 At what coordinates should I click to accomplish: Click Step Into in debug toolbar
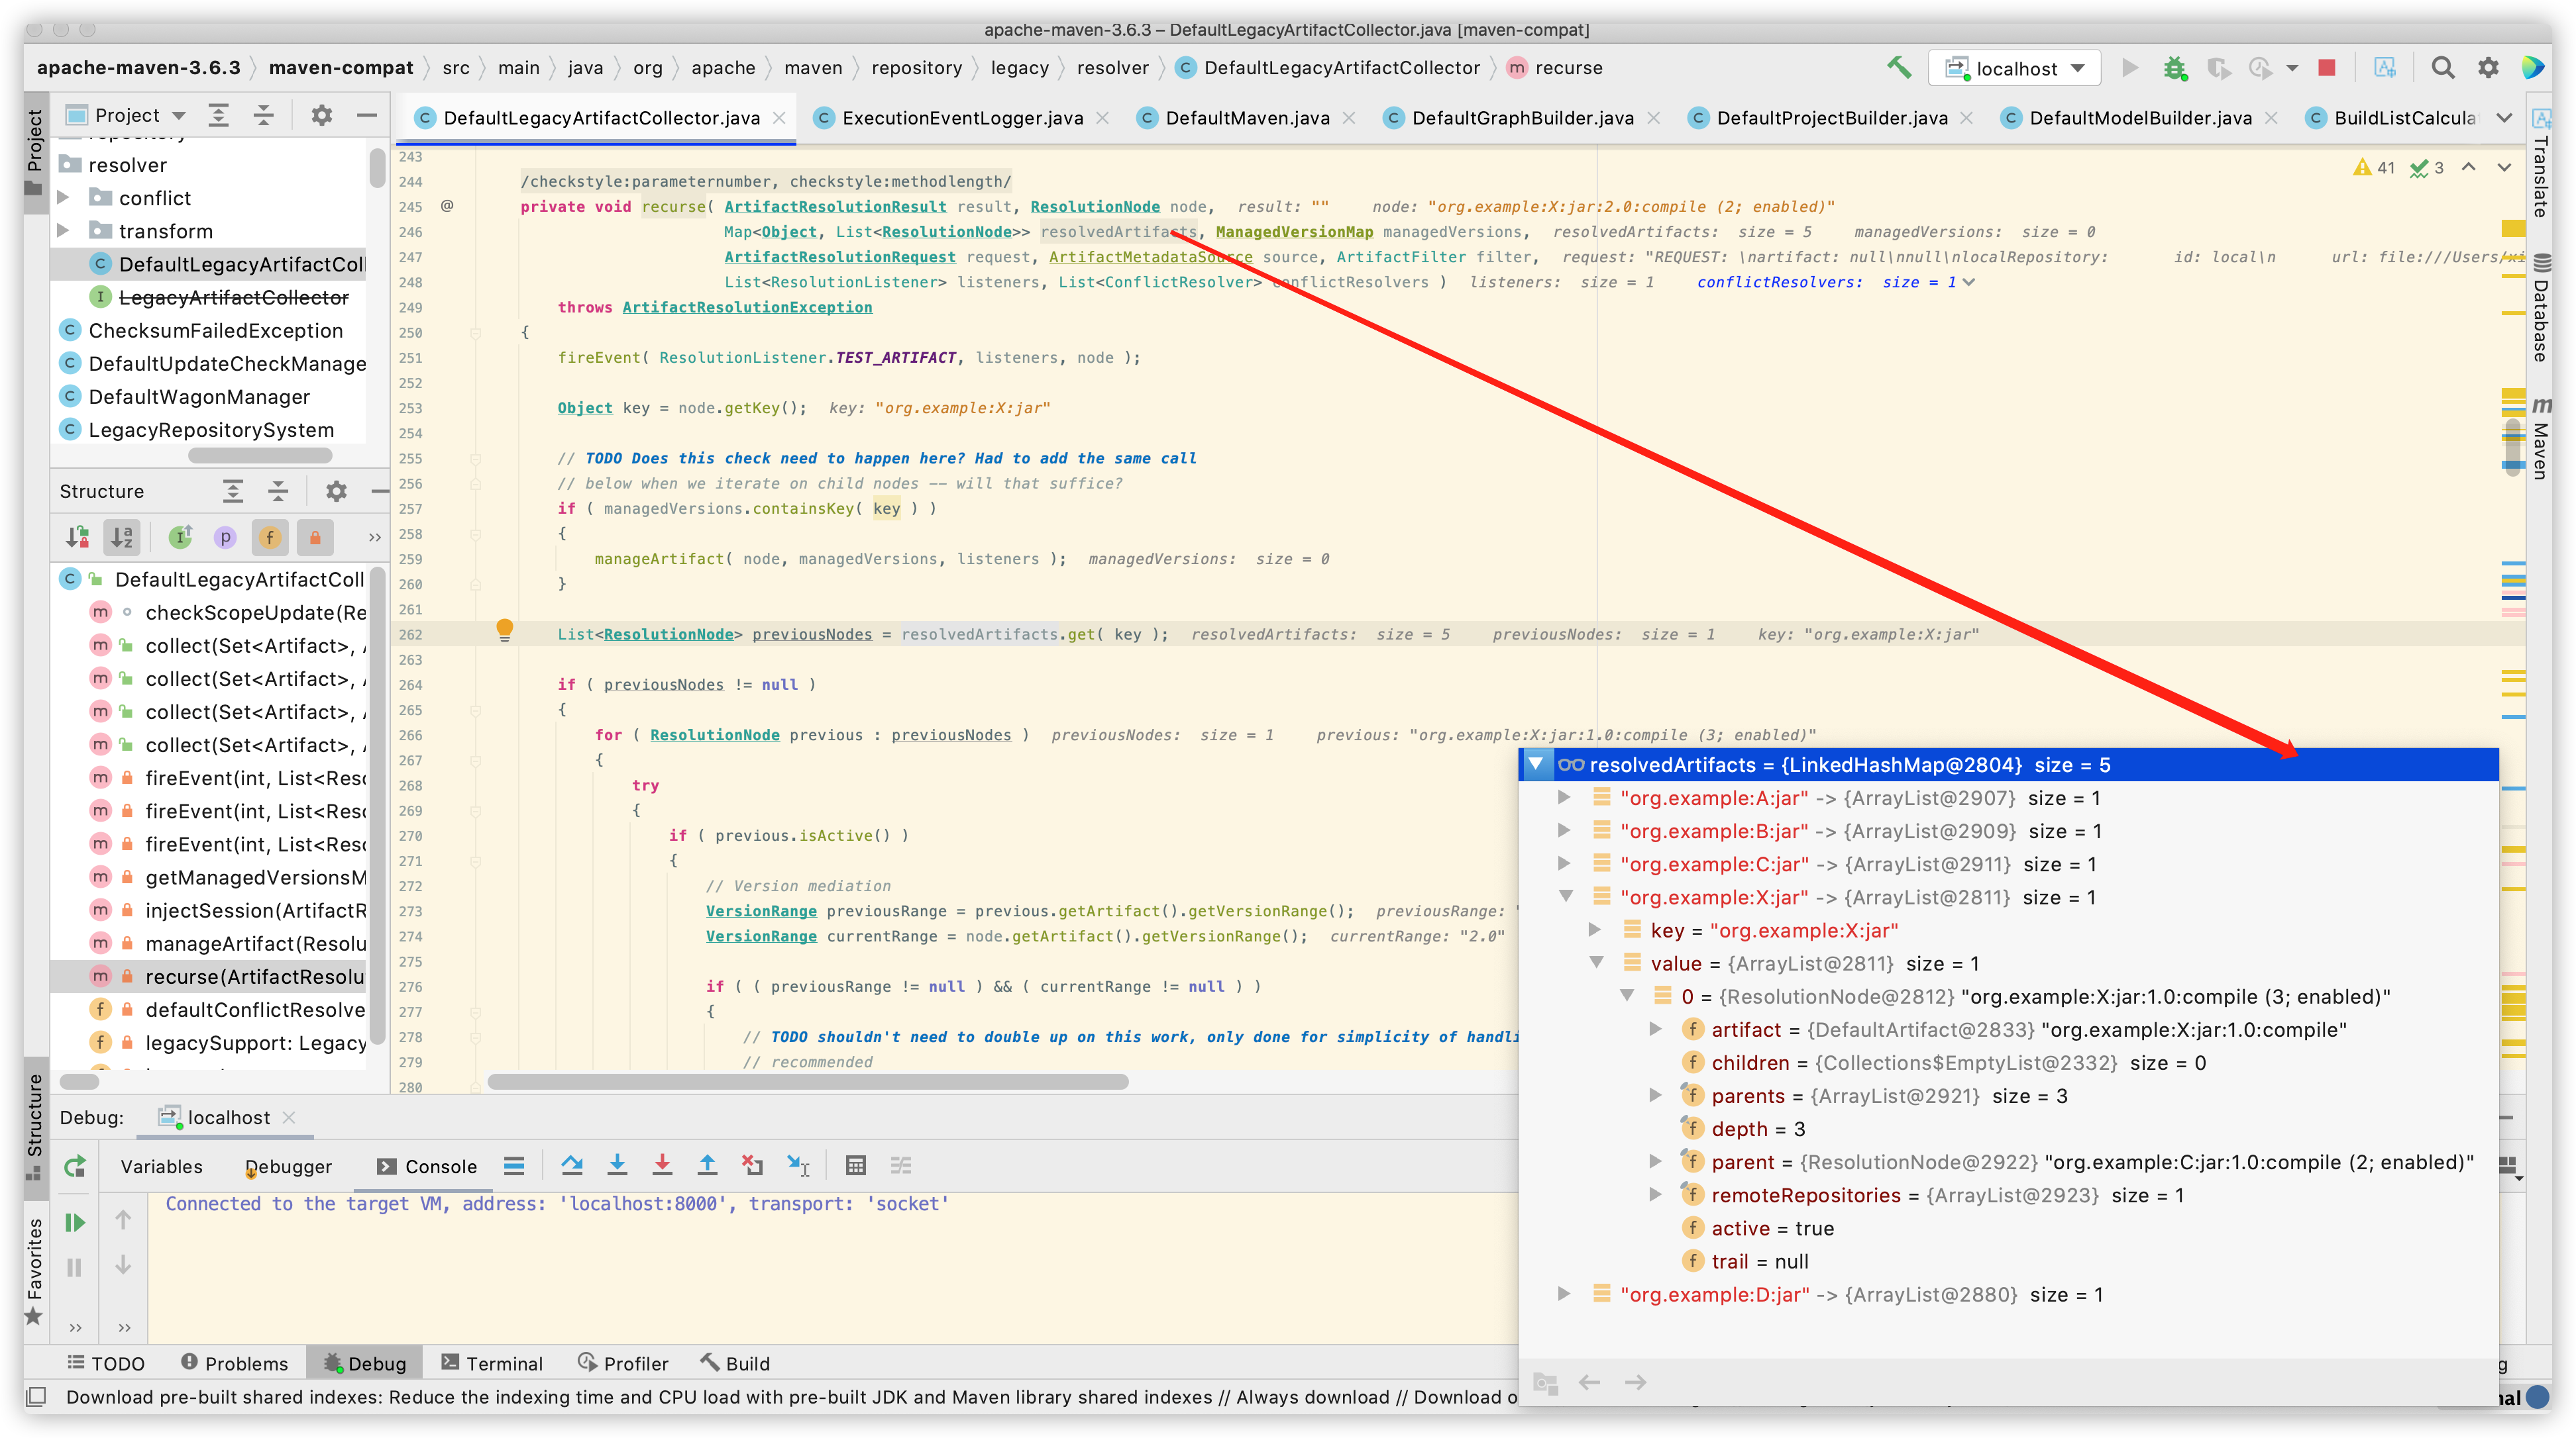617,1165
